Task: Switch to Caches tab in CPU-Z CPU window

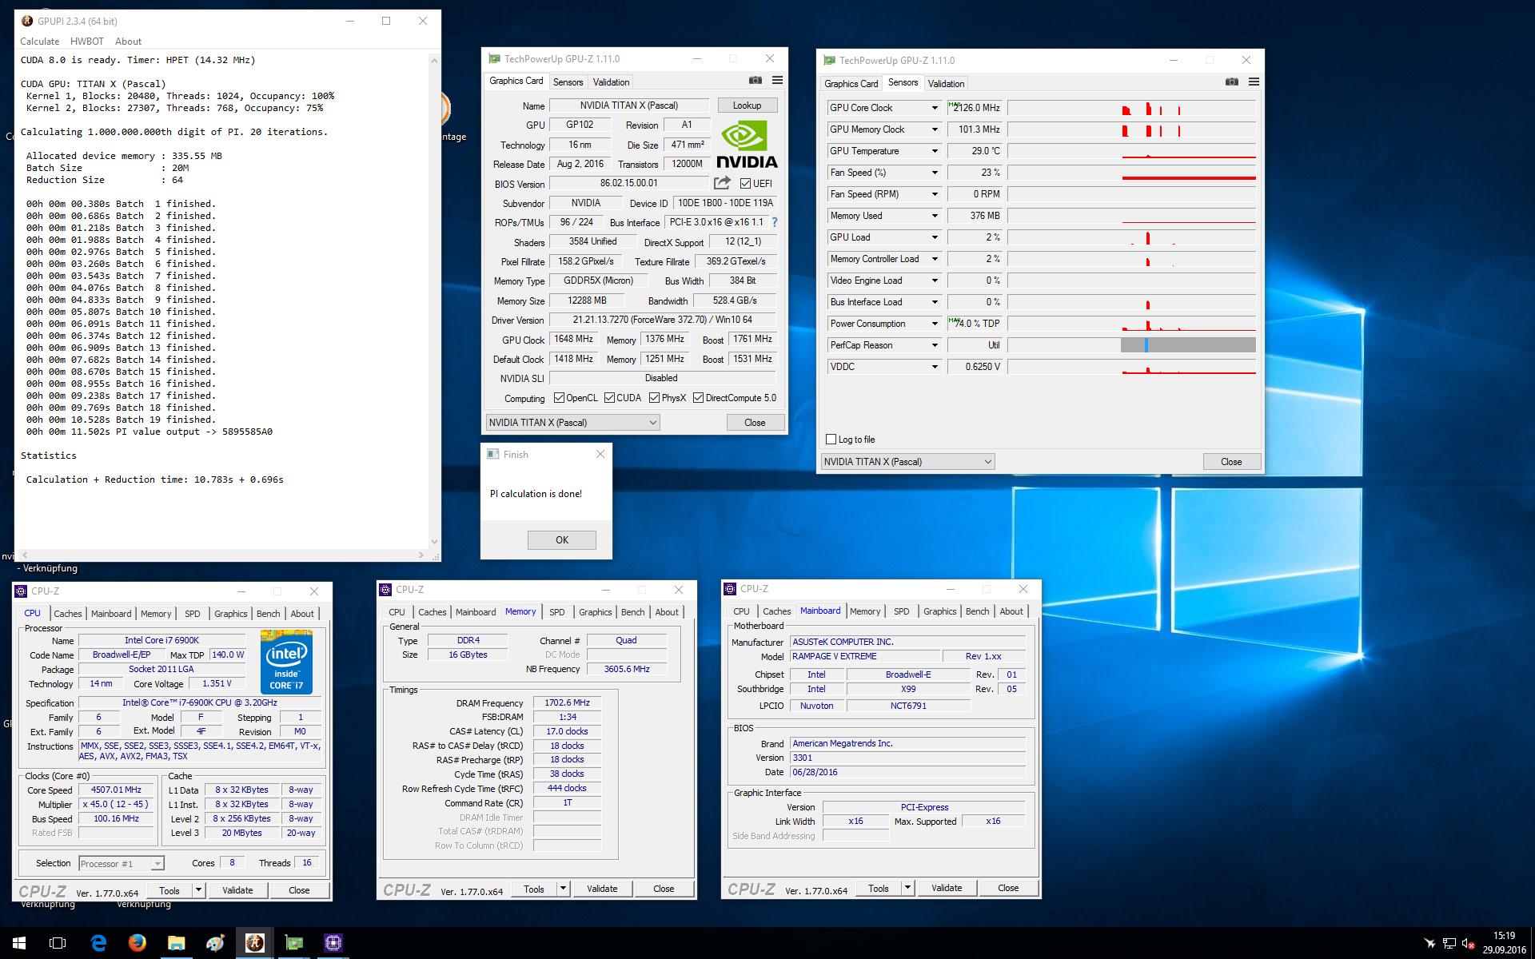Action: (67, 613)
